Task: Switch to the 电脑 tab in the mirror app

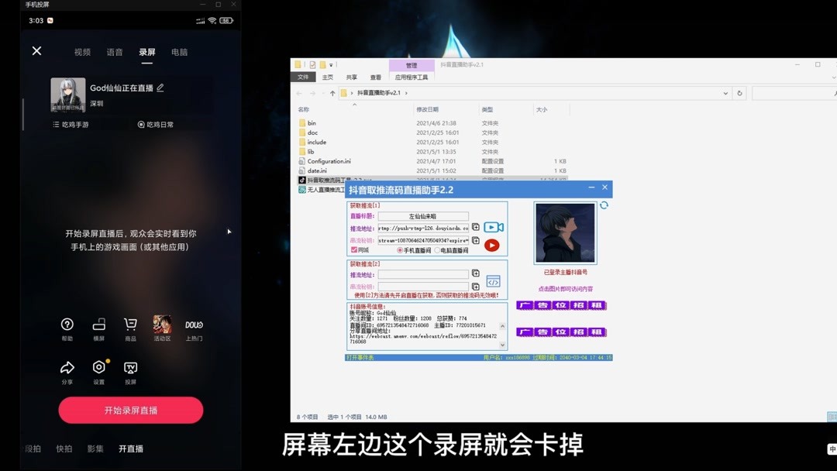Action: [180, 52]
